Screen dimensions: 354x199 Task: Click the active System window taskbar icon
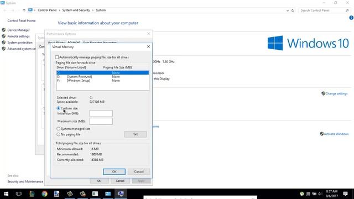(x=121, y=193)
